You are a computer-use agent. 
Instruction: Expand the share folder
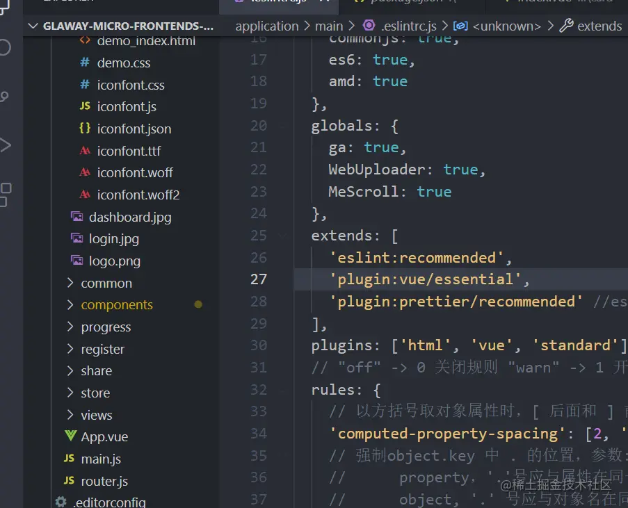pyautogui.click(x=70, y=370)
